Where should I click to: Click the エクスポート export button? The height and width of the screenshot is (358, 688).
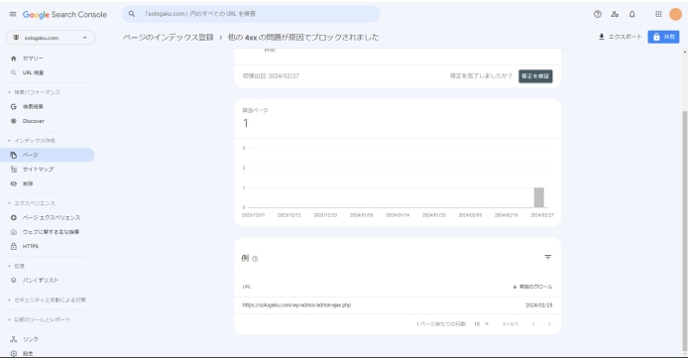(x=620, y=37)
